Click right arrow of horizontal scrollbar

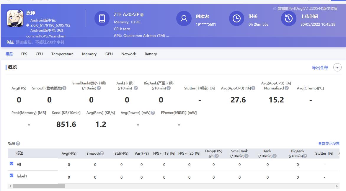337,186
